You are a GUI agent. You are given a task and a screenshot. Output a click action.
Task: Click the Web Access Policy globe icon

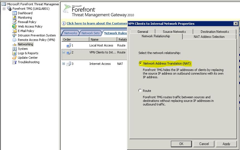coord(14,26)
